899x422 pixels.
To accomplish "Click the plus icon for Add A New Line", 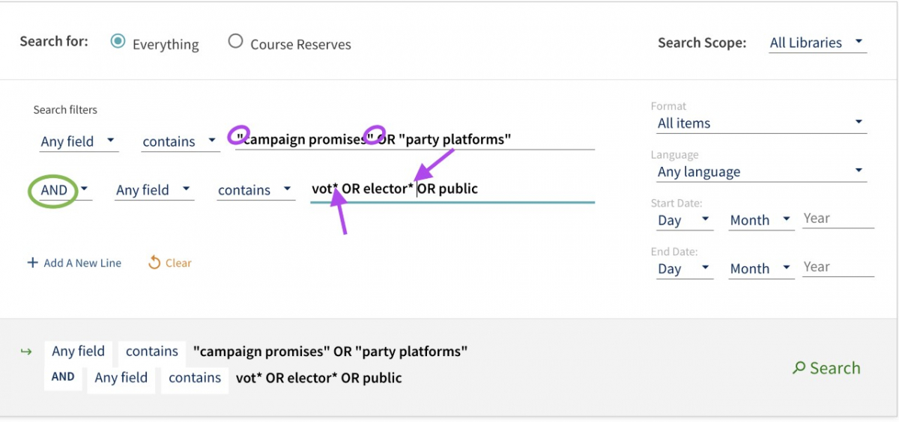I will coord(32,263).
